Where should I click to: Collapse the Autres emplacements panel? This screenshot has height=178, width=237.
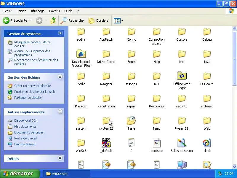pyautogui.click(x=60, y=112)
